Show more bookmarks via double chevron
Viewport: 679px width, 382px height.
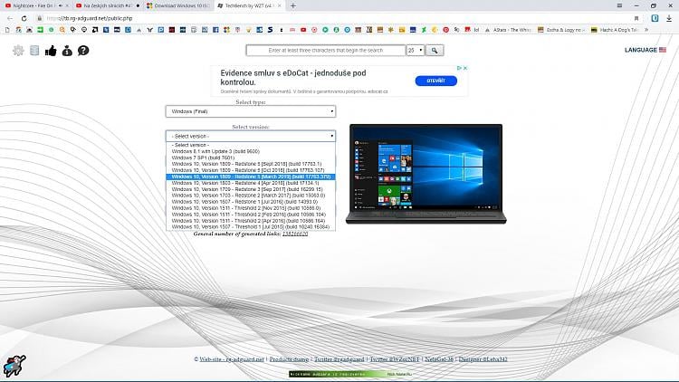click(646, 30)
